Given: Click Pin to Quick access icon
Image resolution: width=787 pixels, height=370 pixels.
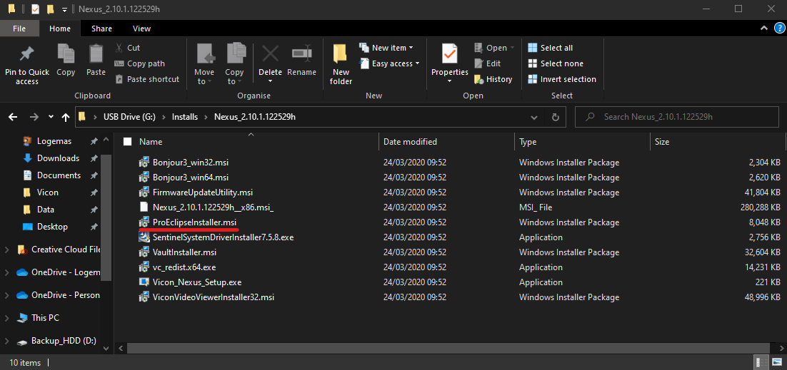Looking at the screenshot, I should (x=26, y=55).
